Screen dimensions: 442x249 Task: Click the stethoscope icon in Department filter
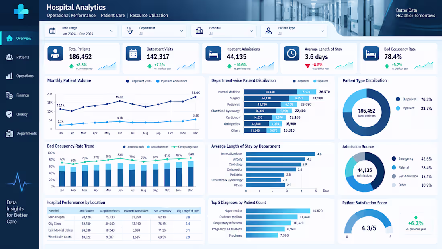[130, 31]
